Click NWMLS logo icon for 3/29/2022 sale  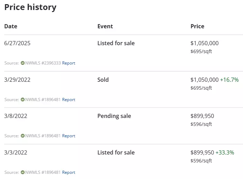pyautogui.click(x=22, y=99)
